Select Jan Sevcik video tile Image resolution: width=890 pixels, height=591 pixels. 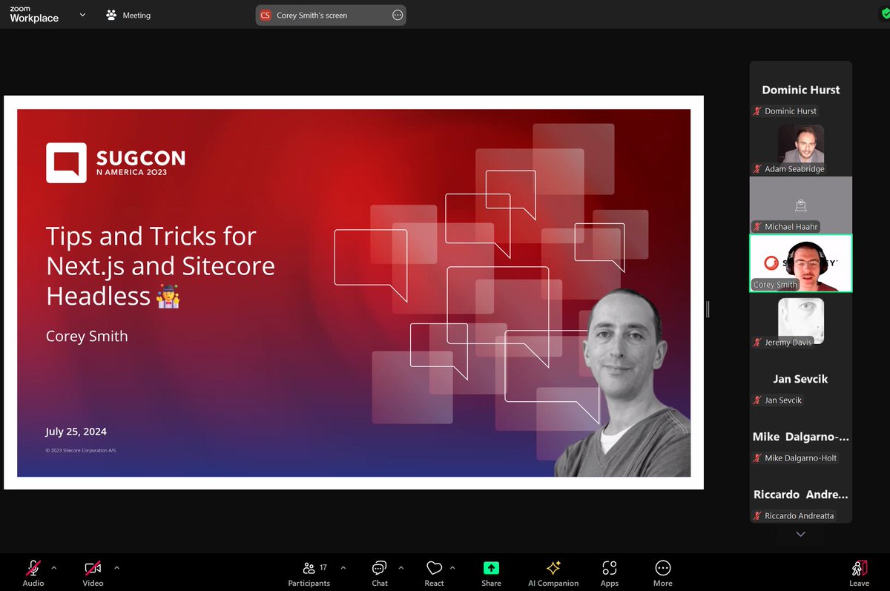tap(801, 379)
